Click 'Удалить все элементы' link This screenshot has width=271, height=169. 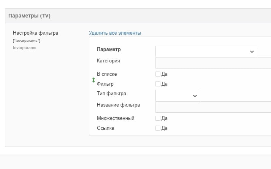[x=115, y=33]
